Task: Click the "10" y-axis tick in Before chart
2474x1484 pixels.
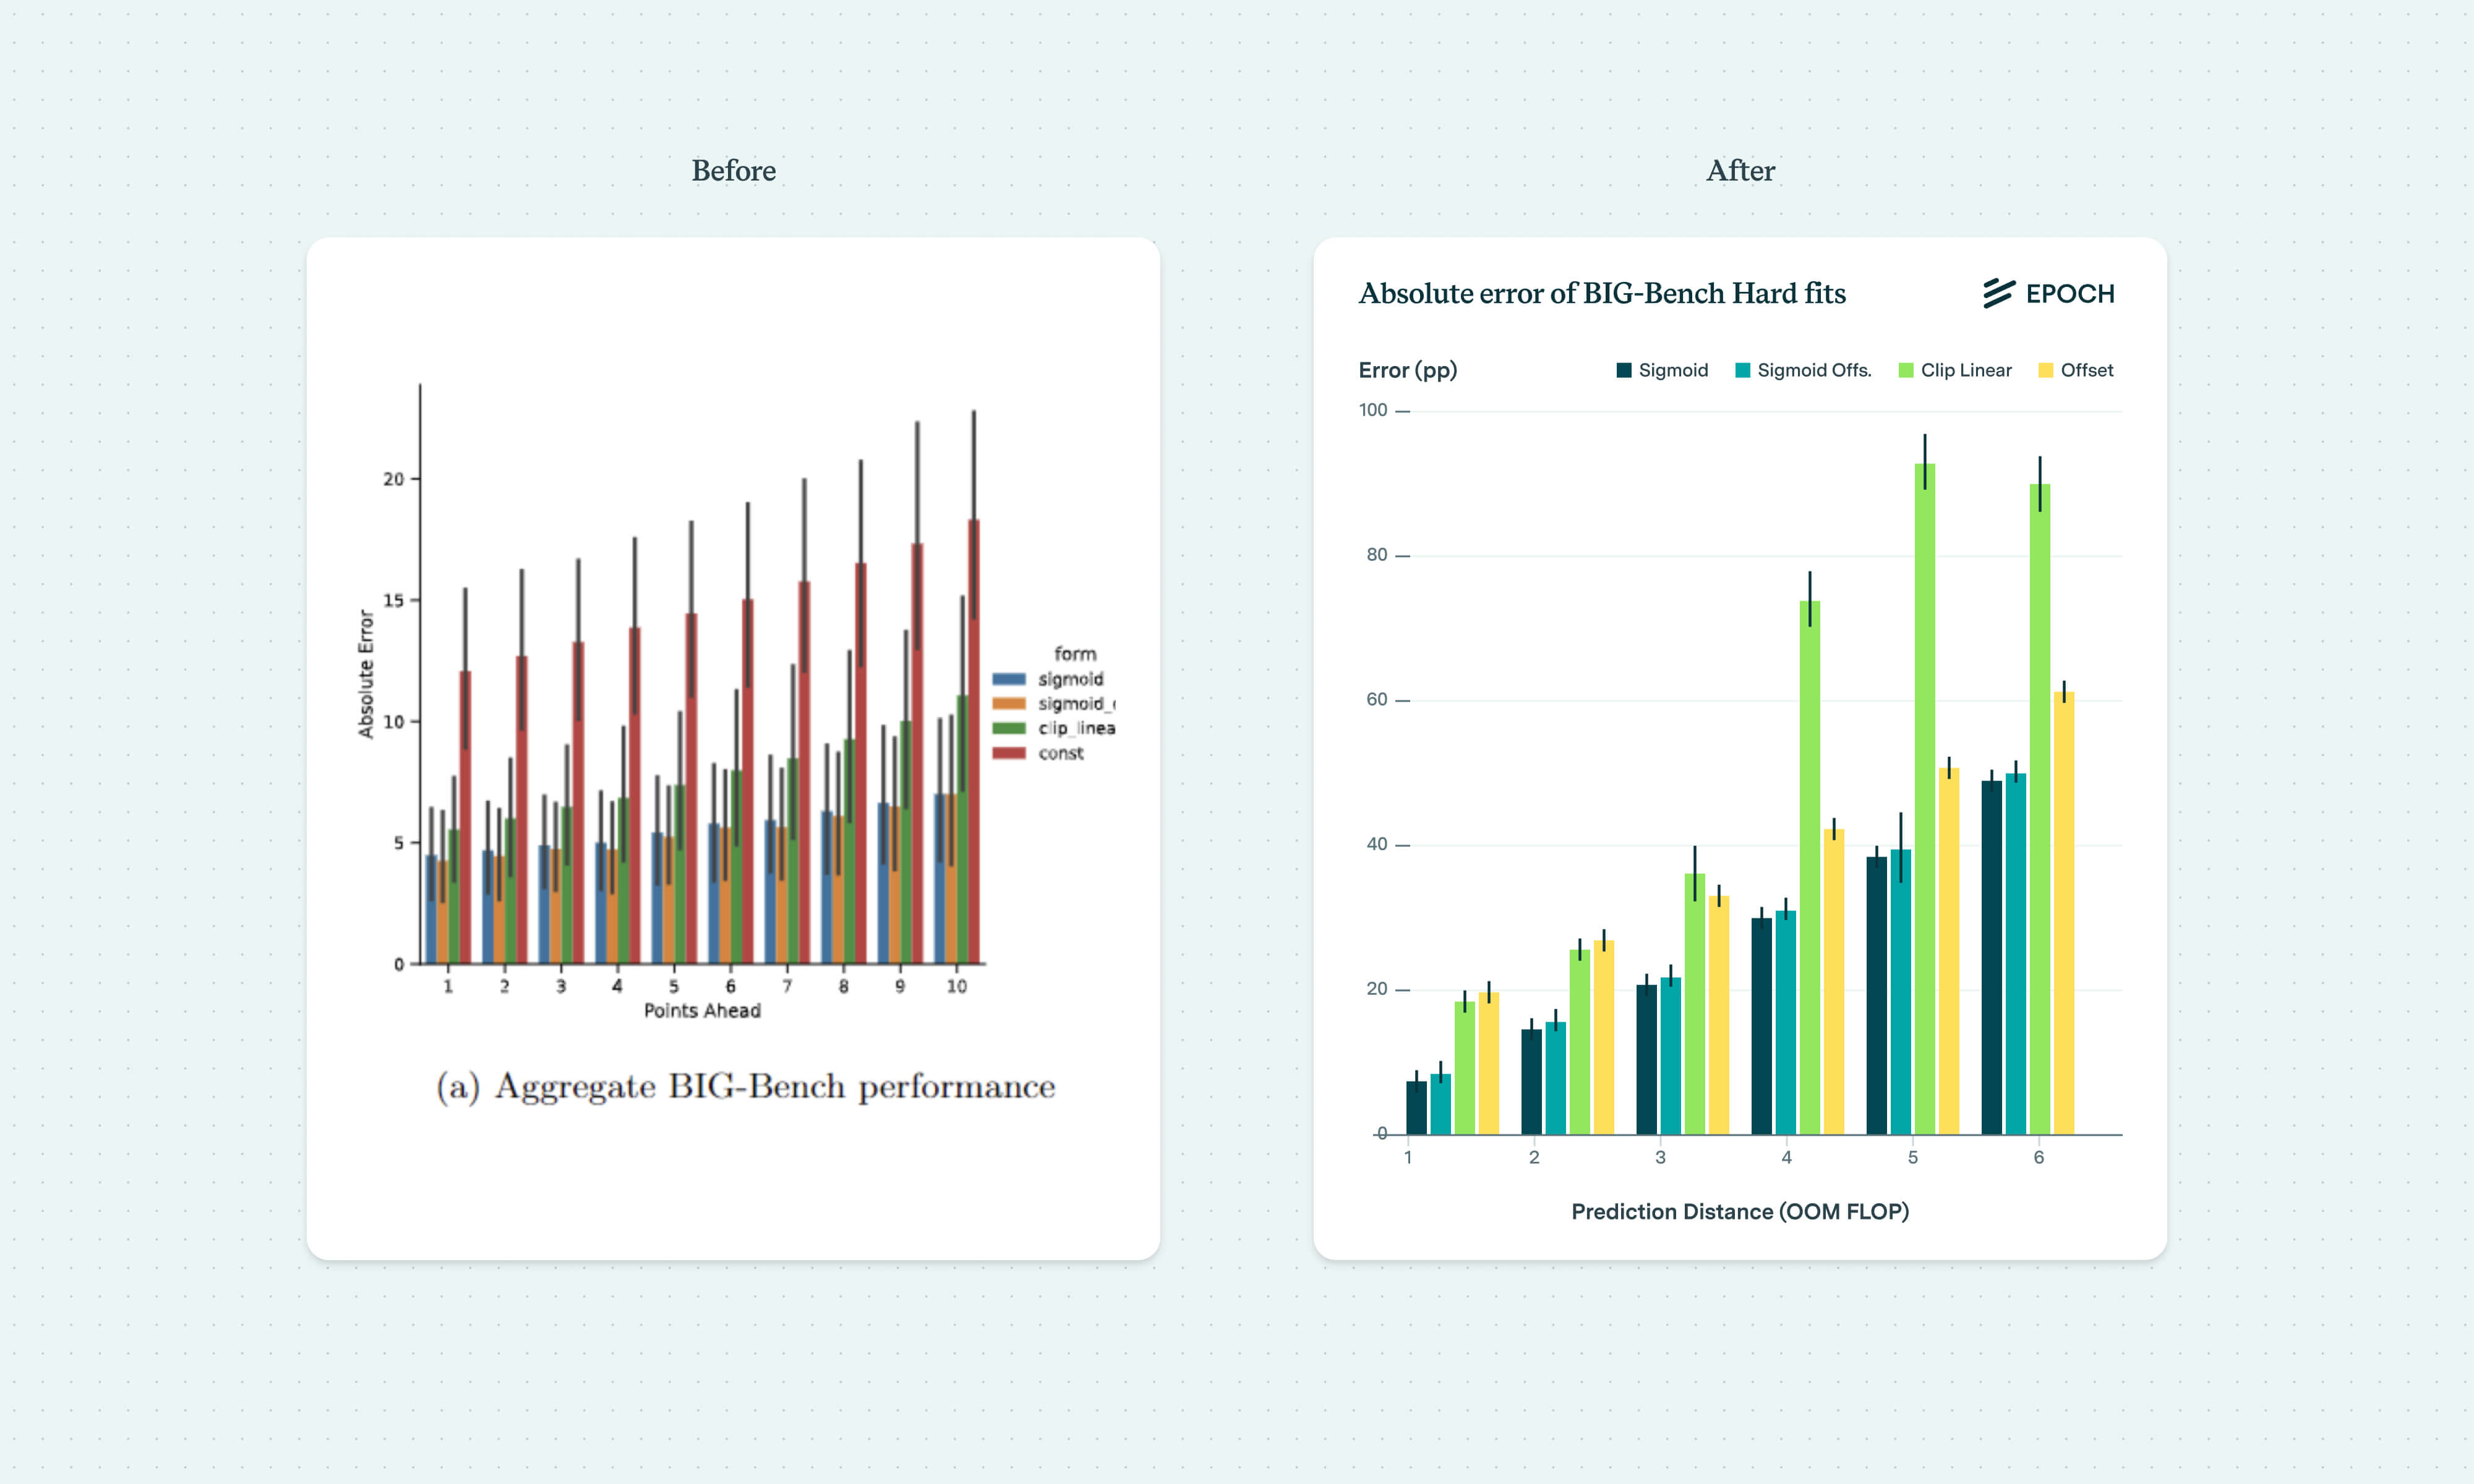Action: (393, 722)
